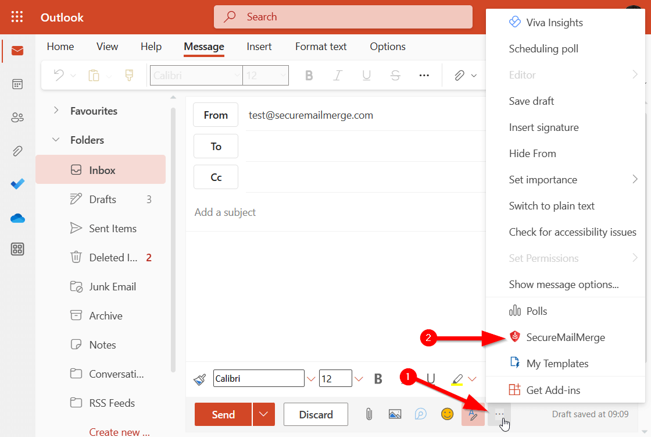
Task: Launch SecureMailMerge from the menu
Action: [565, 337]
